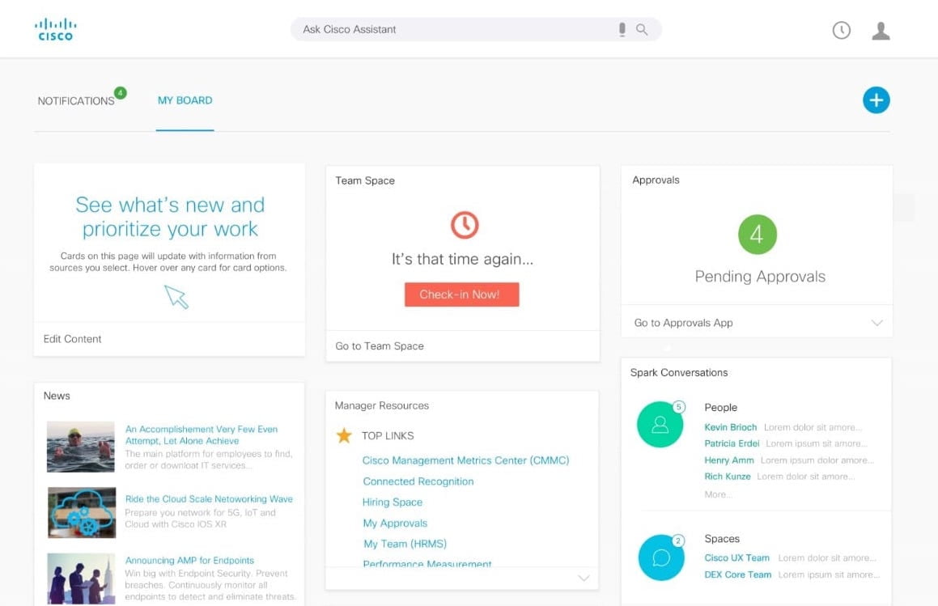
Task: Click the Spark Conversations card title
Action: [x=679, y=372]
